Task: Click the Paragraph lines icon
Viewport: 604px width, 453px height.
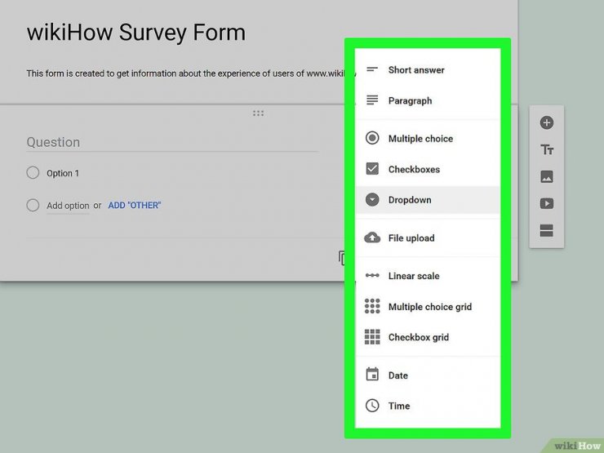Action: click(x=372, y=100)
